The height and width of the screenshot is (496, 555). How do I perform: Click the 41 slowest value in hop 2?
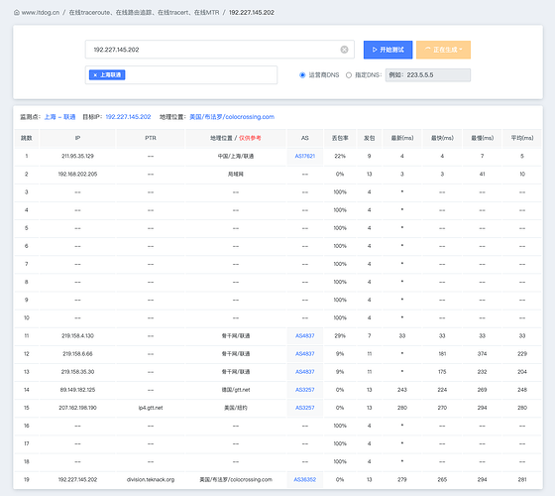(x=482, y=175)
